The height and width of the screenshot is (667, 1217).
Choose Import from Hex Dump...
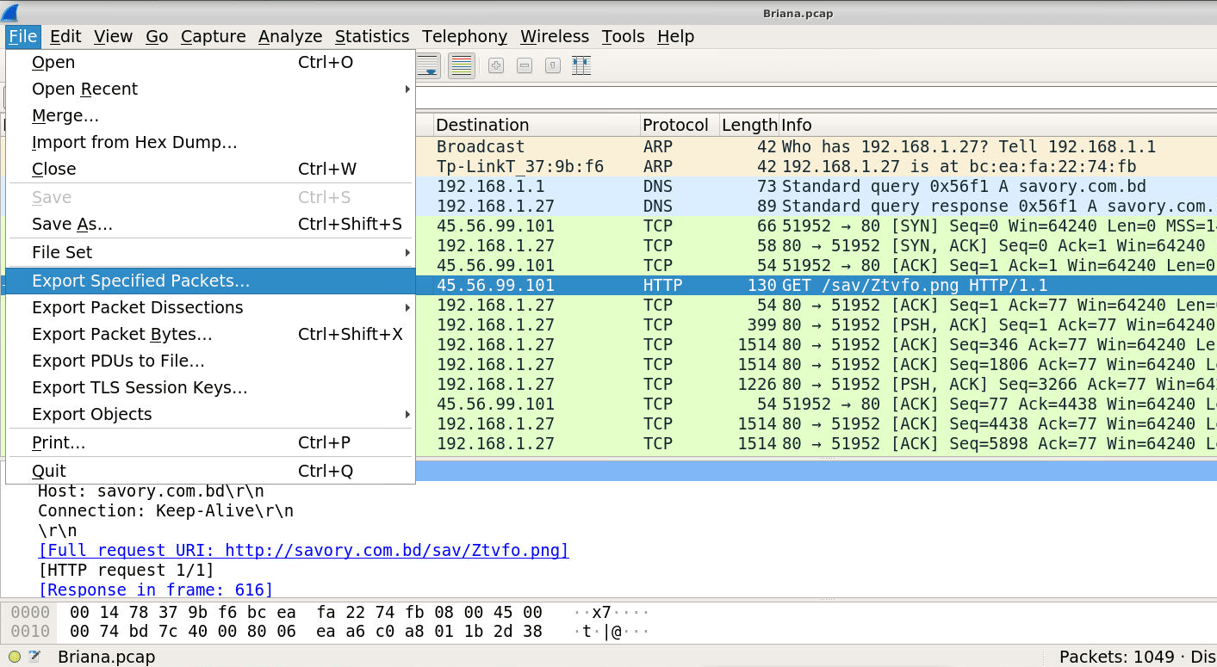pyautogui.click(x=210, y=142)
